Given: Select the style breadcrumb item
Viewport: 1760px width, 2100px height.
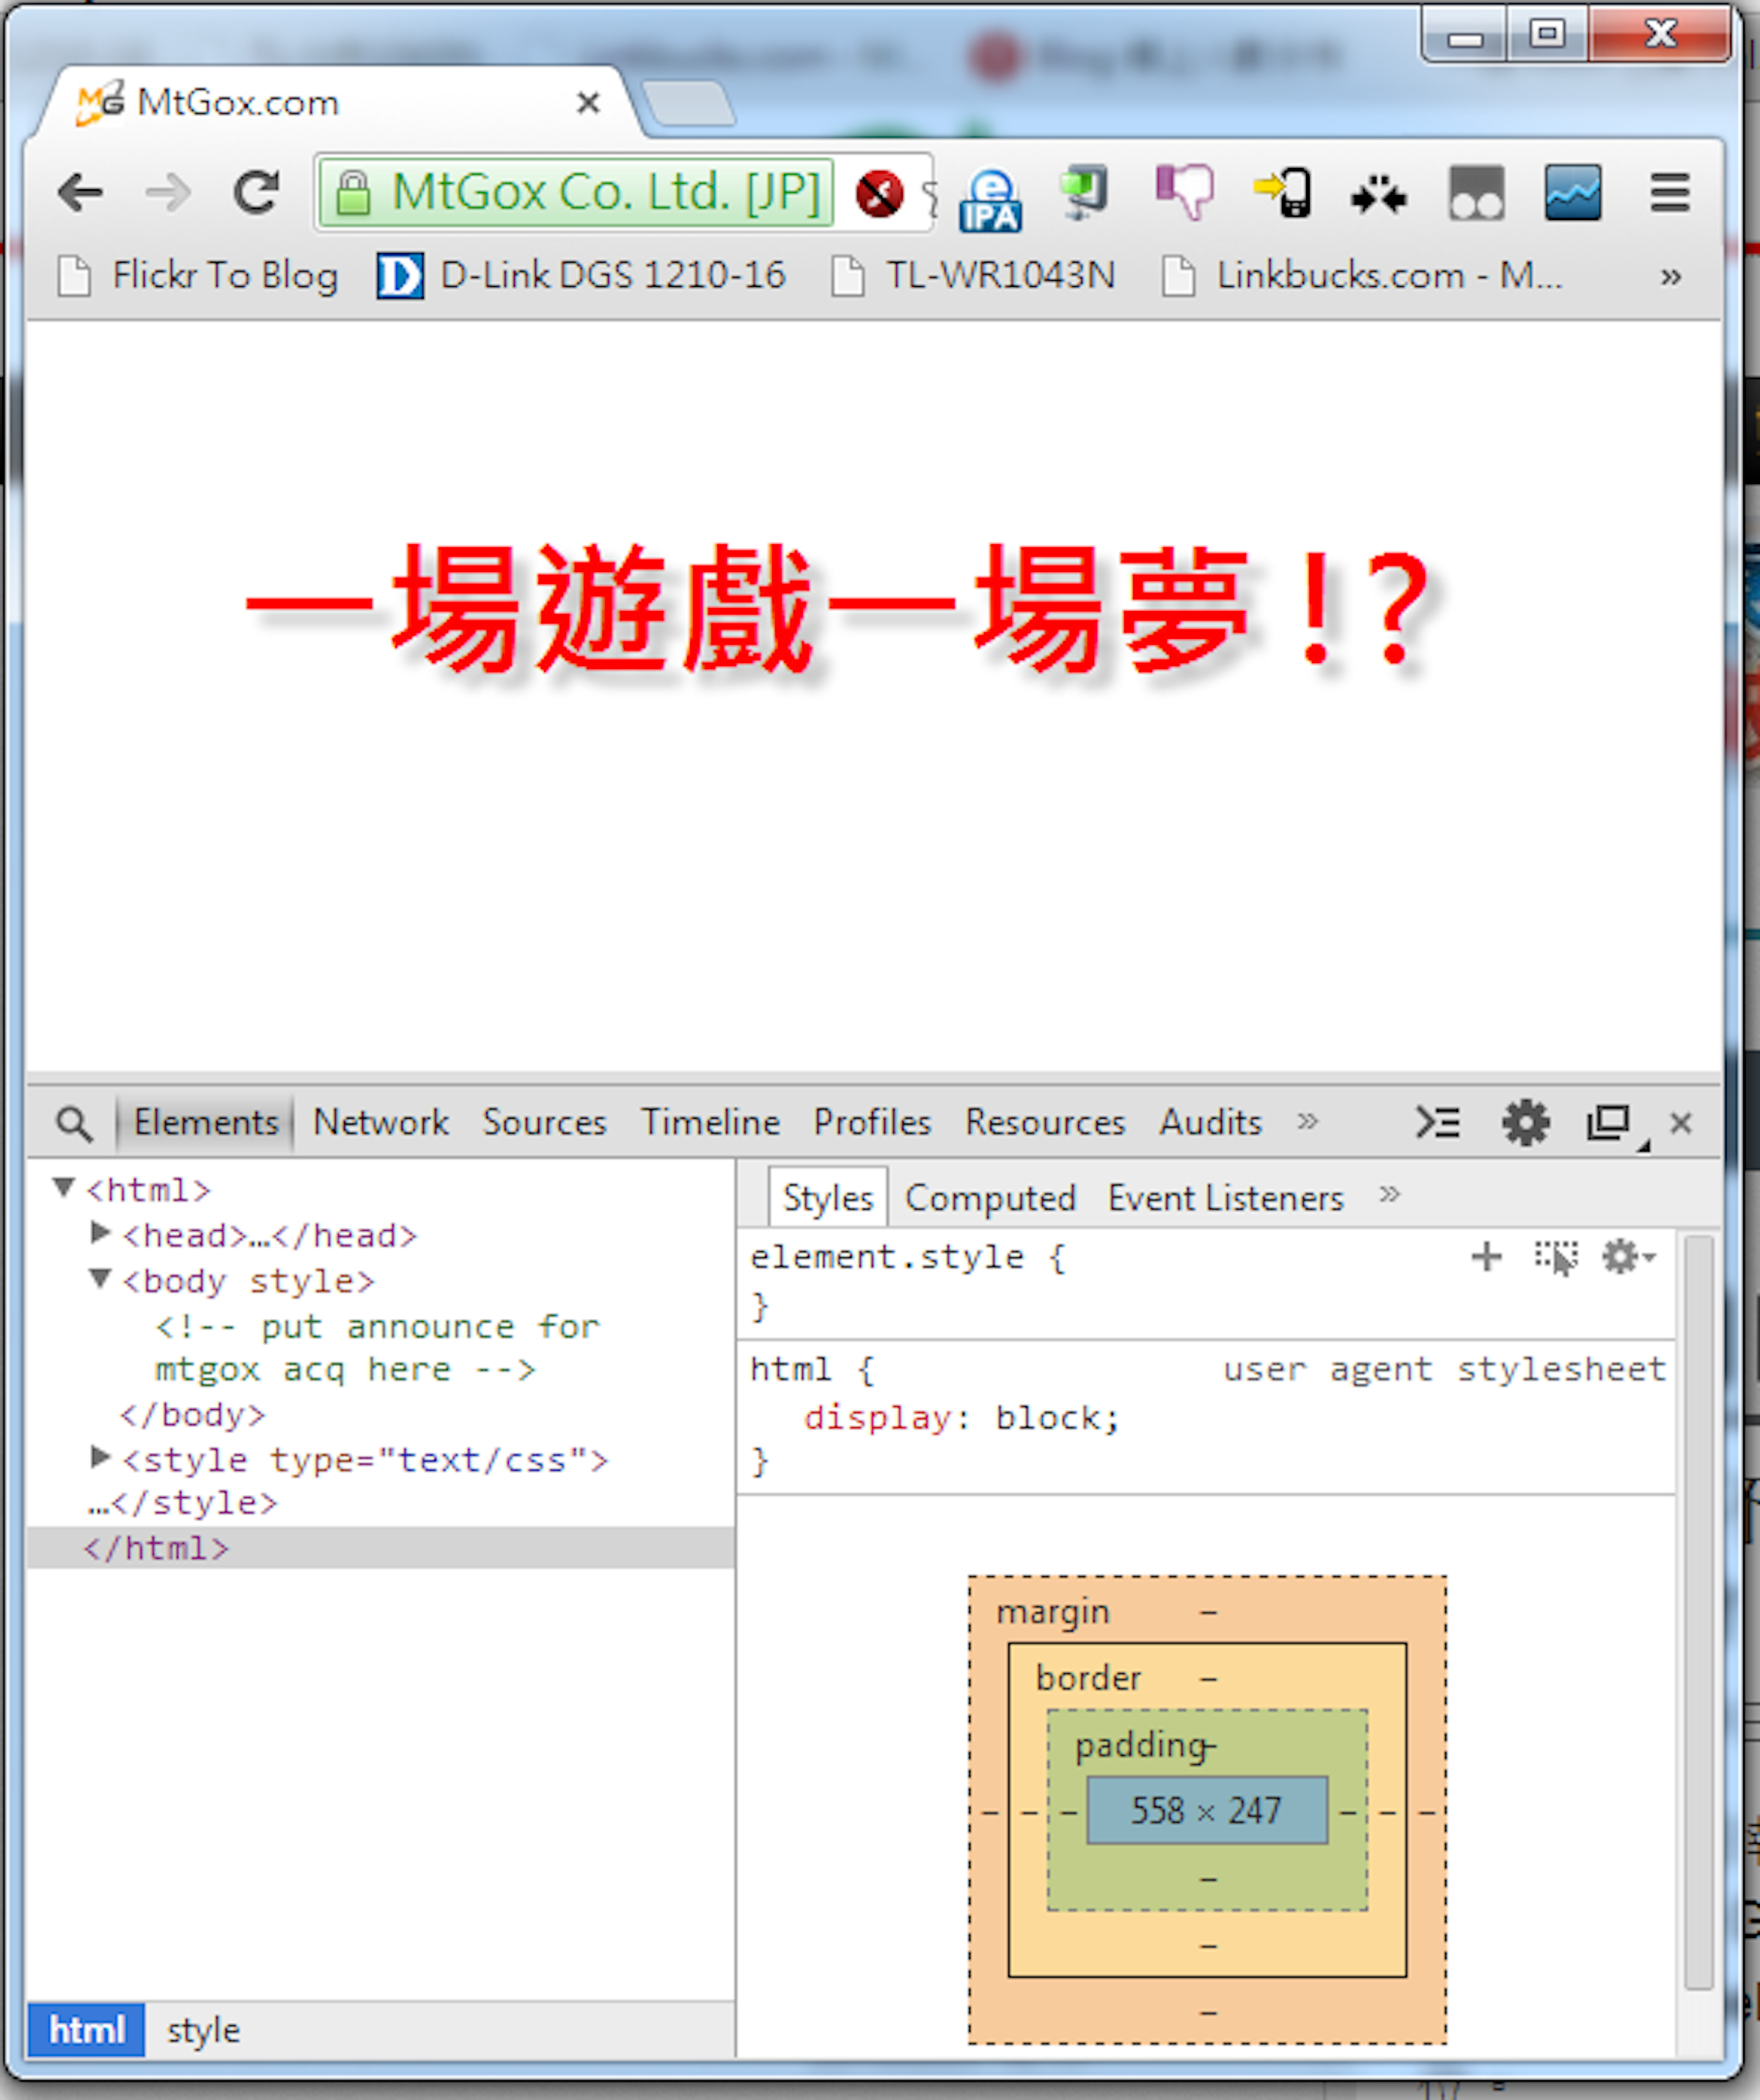Looking at the screenshot, I should tap(204, 2031).
